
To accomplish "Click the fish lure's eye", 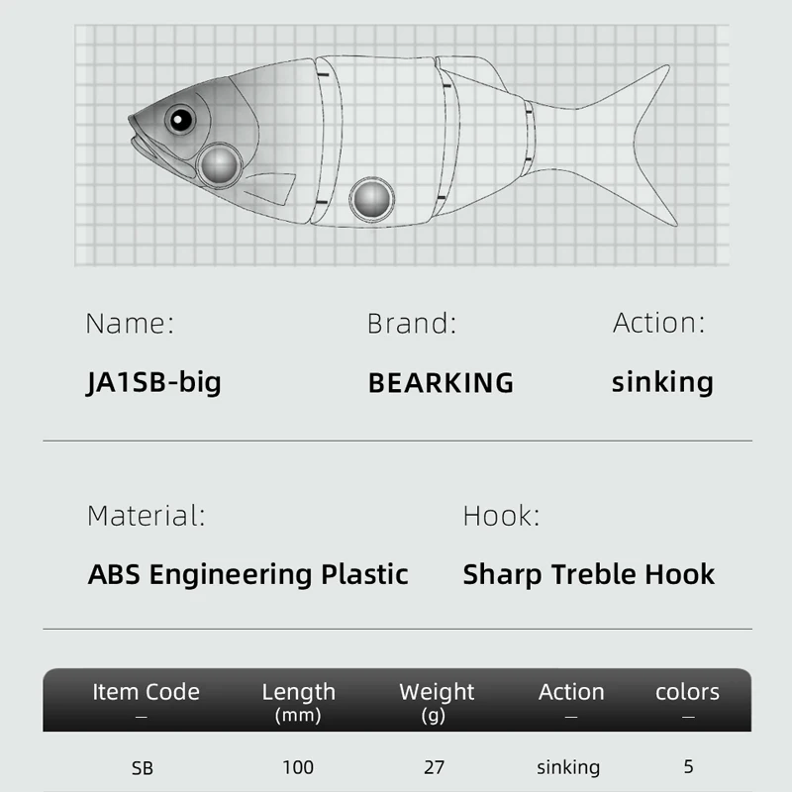I will 179,120.
